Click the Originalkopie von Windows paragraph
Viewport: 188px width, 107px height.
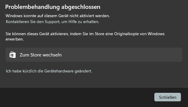coord(85,36)
